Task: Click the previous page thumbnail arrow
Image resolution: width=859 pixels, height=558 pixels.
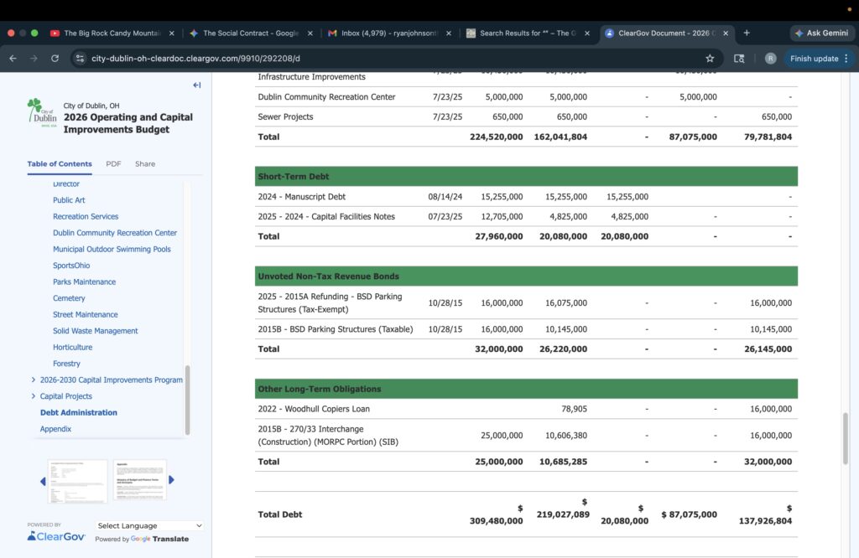Action: pos(43,481)
